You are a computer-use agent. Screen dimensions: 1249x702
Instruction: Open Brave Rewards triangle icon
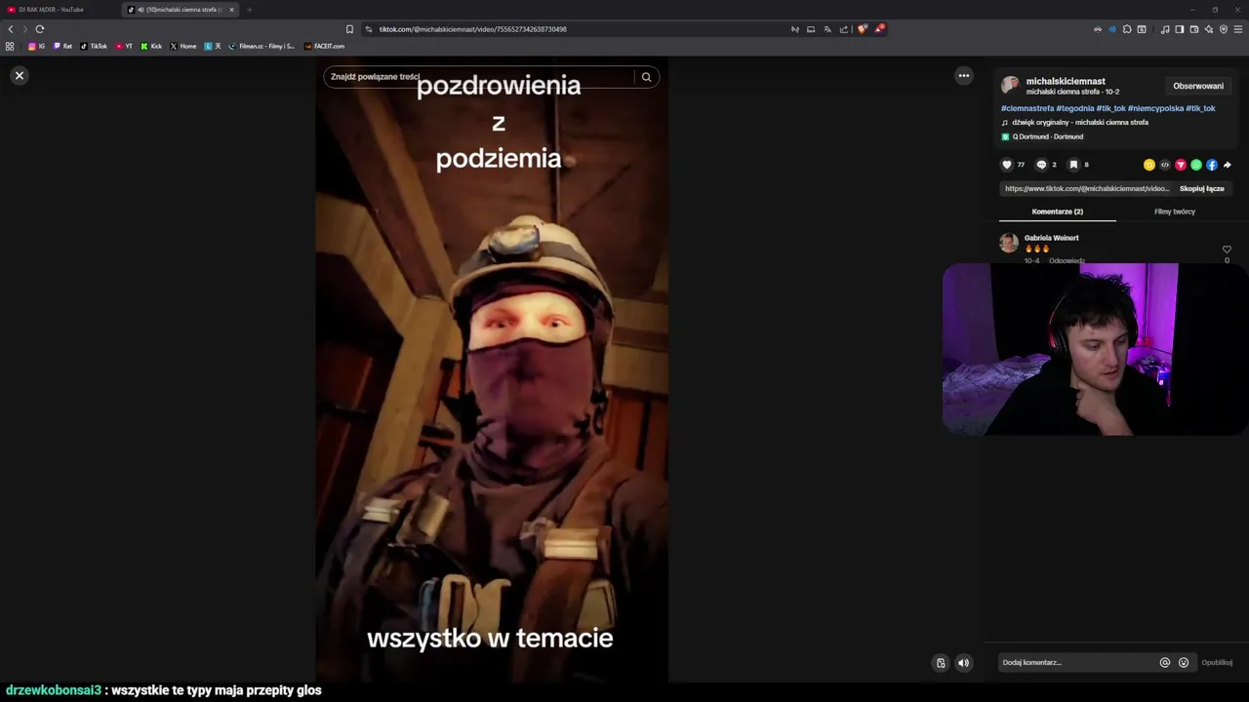pyautogui.click(x=879, y=29)
